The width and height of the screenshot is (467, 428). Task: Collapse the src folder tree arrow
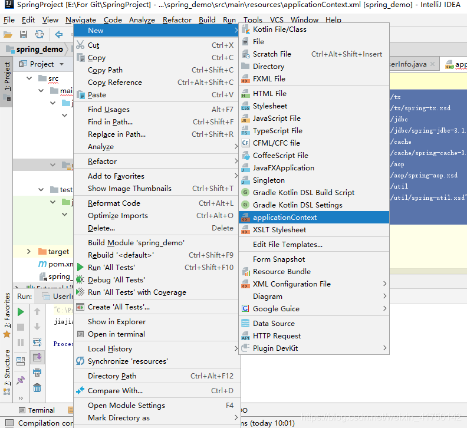pos(29,78)
